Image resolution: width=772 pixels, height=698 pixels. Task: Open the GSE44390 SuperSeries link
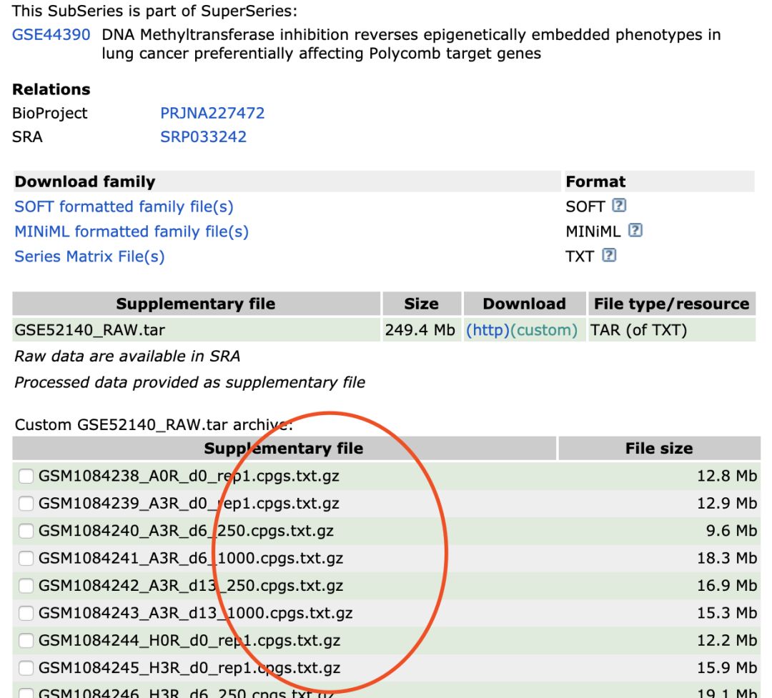pyautogui.click(x=51, y=35)
